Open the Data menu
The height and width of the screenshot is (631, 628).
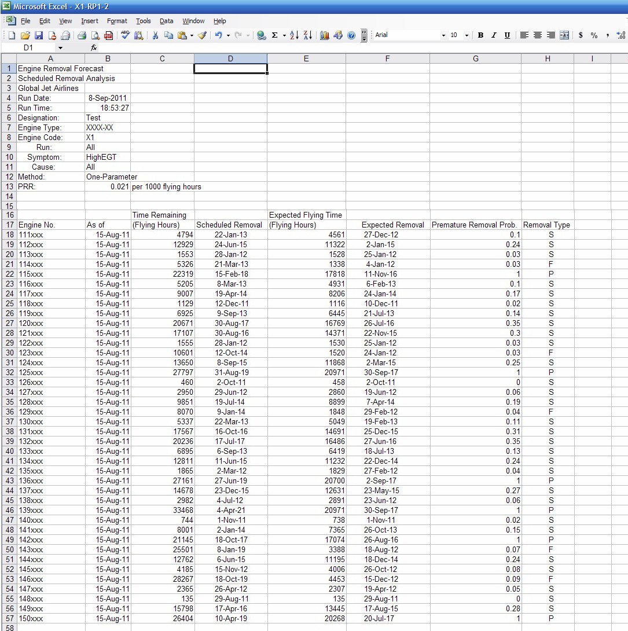pos(167,21)
